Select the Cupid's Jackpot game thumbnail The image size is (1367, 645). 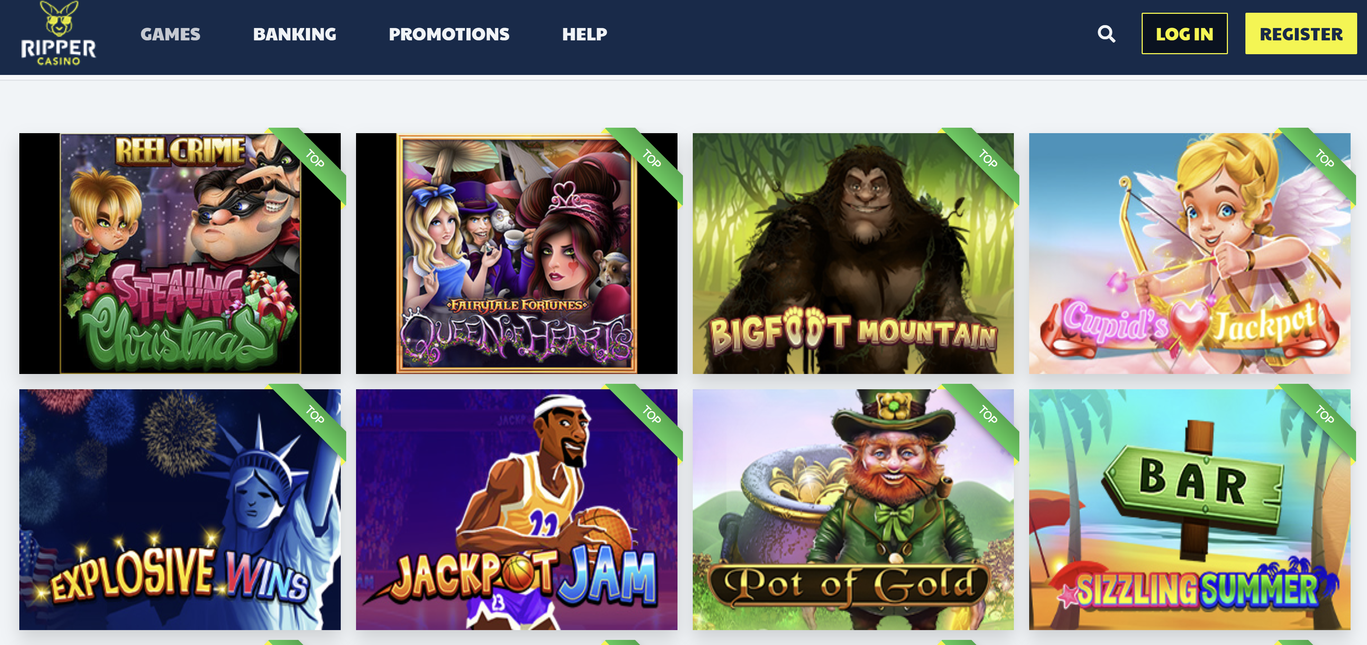(x=1189, y=254)
